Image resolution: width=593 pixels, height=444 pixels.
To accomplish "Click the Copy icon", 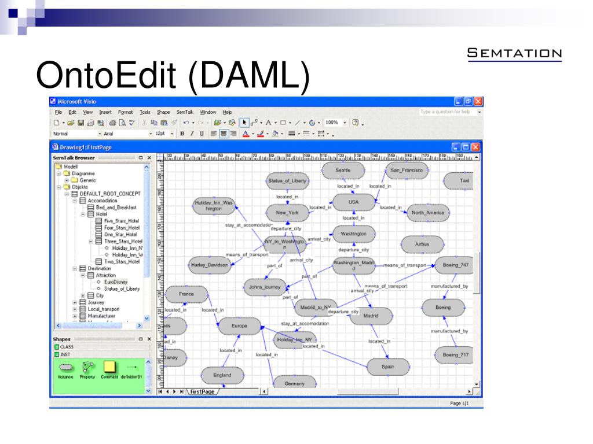I will tap(154, 123).
